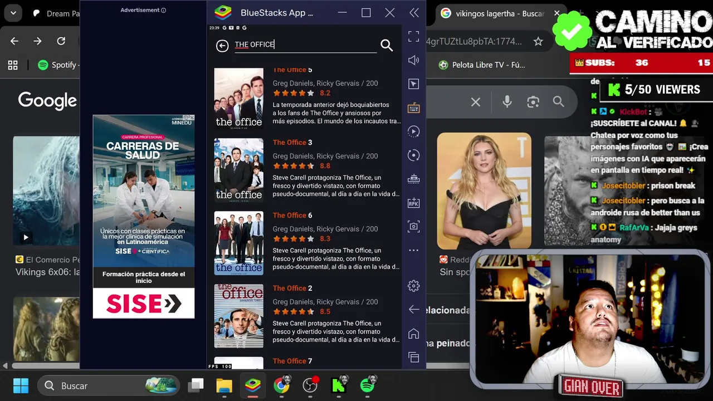Click the app's back arrow beside search field
Viewport: 713px width, 401px height.
coord(222,46)
